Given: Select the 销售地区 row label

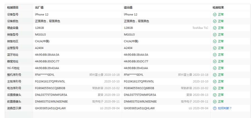Looking at the screenshot, I should pyautogui.click(x=13, y=41).
